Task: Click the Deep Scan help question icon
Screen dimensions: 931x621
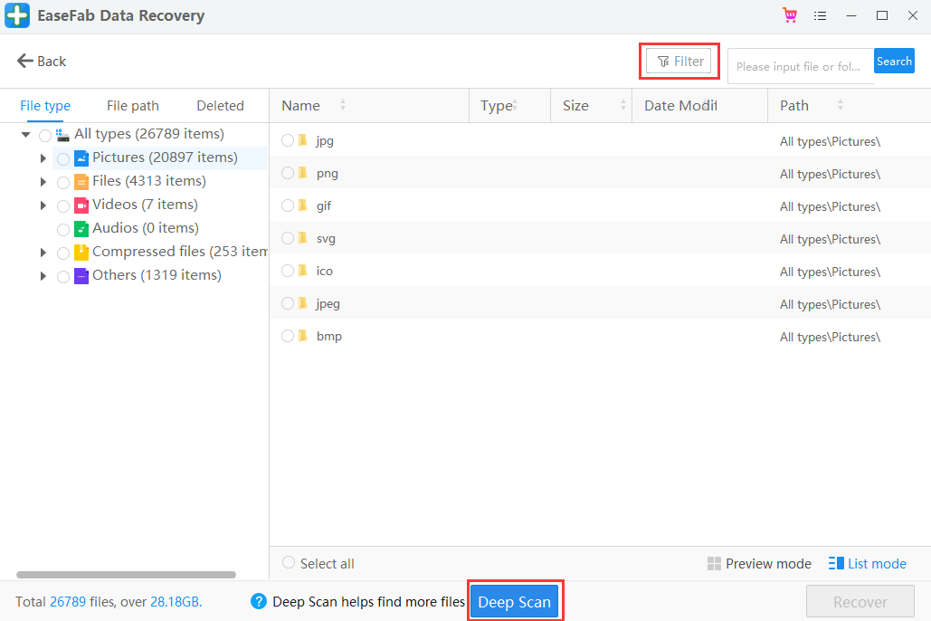Action: click(259, 601)
